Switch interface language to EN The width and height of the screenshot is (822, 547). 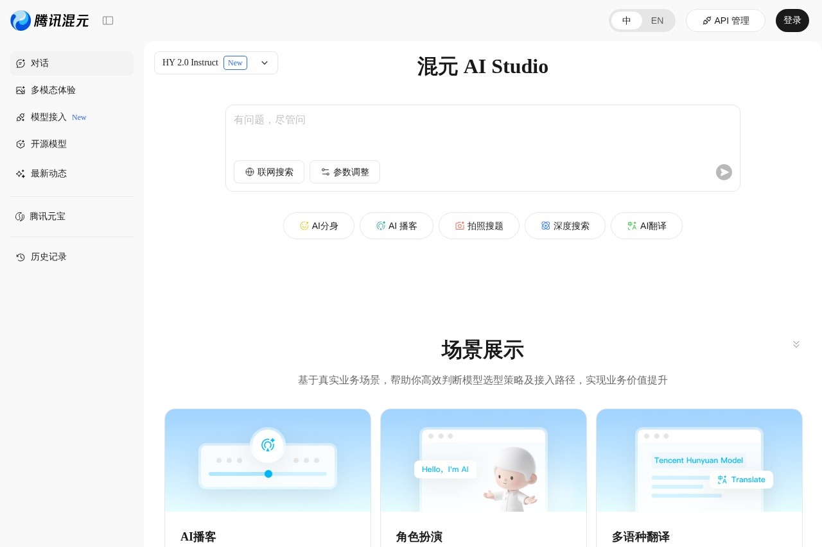pyautogui.click(x=657, y=21)
